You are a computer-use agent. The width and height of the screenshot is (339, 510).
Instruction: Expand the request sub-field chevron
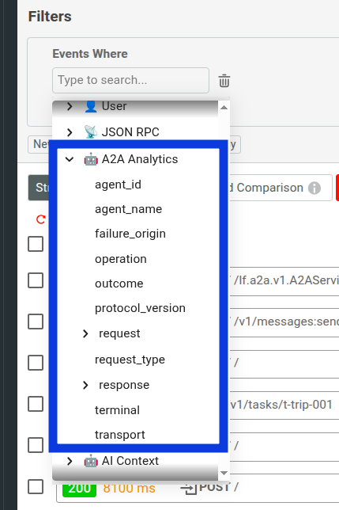click(x=85, y=333)
